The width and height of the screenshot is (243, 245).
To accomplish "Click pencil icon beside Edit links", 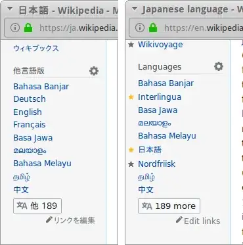I will [x=179, y=219].
